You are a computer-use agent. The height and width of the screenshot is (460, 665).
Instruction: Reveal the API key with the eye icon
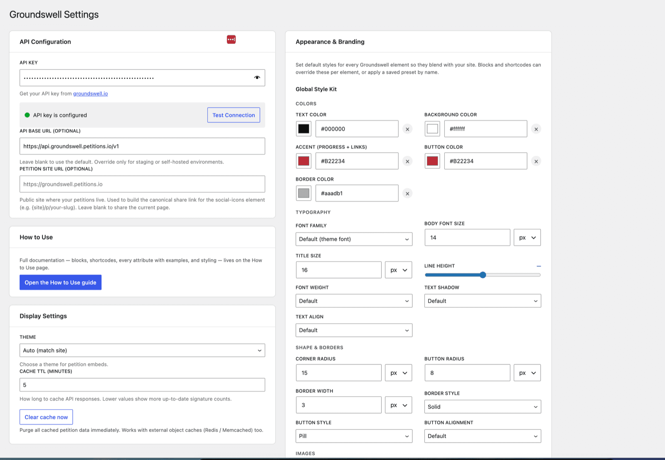pyautogui.click(x=257, y=78)
